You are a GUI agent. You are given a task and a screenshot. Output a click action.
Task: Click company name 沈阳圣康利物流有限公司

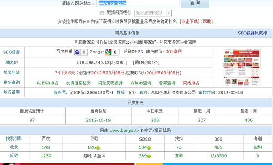coord(173,92)
